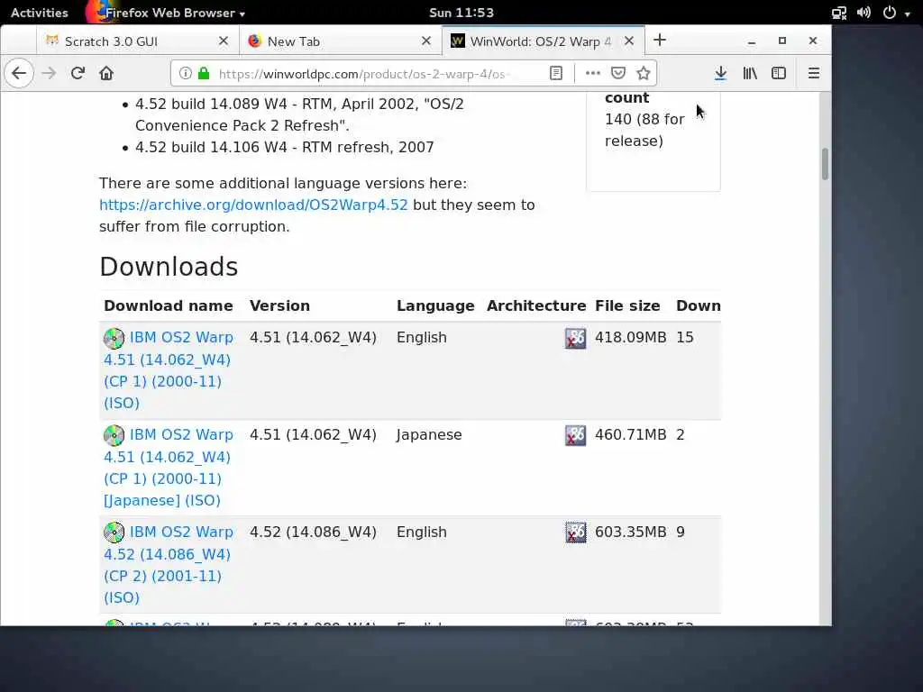This screenshot has height=692, width=923.
Task: Click x86 architecture icon in 418.09MB row
Action: (x=576, y=339)
